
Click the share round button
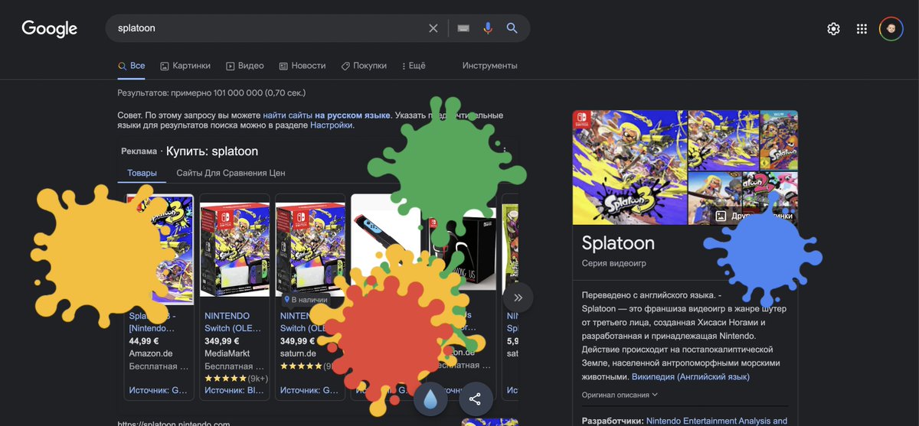coord(475,398)
